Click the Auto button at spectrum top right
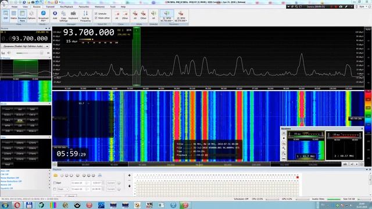 (368, 30)
